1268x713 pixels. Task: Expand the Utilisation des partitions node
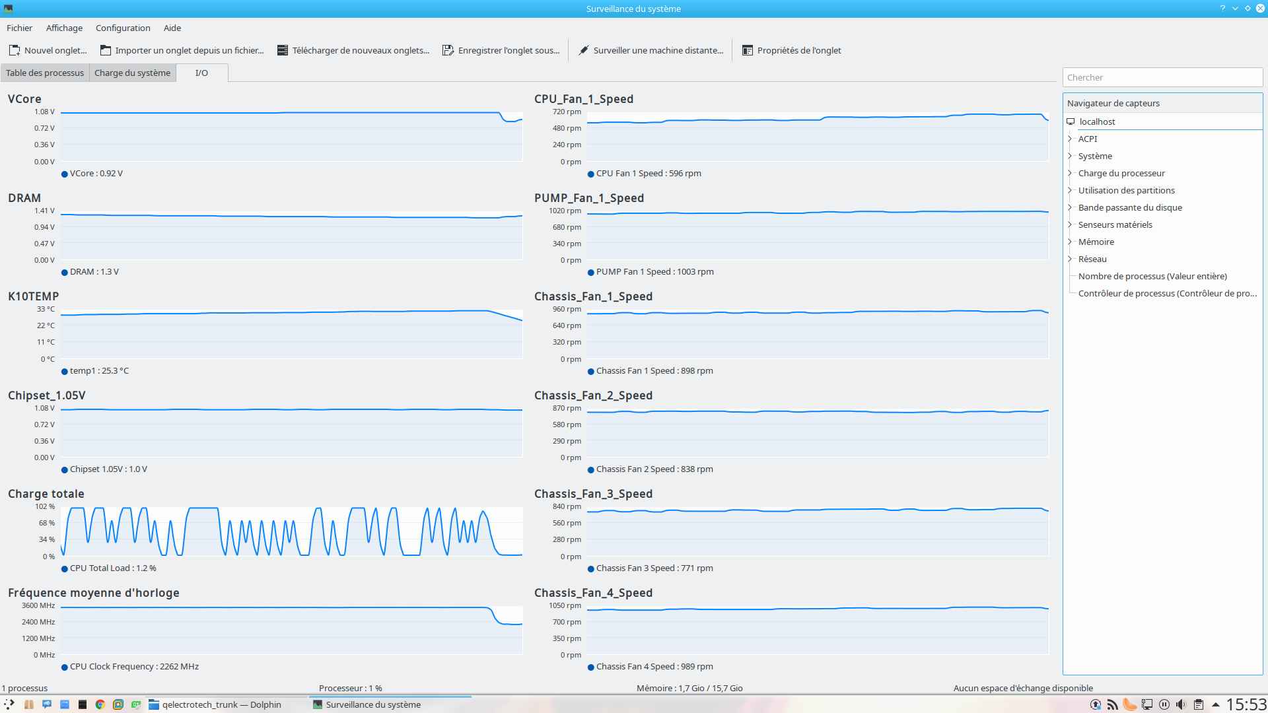[x=1070, y=190]
